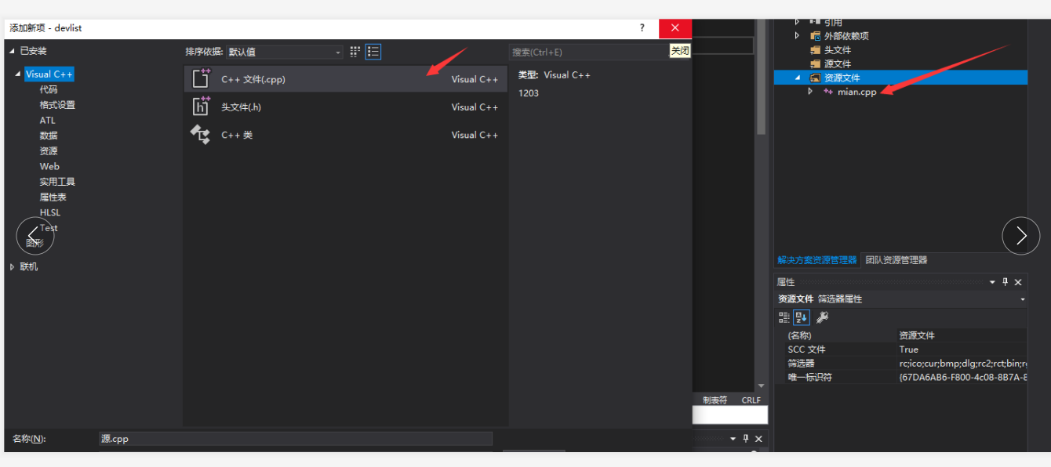Viewport: 1051px width, 467px height.
Task: Select the C++ 类 template icon
Action: point(201,135)
